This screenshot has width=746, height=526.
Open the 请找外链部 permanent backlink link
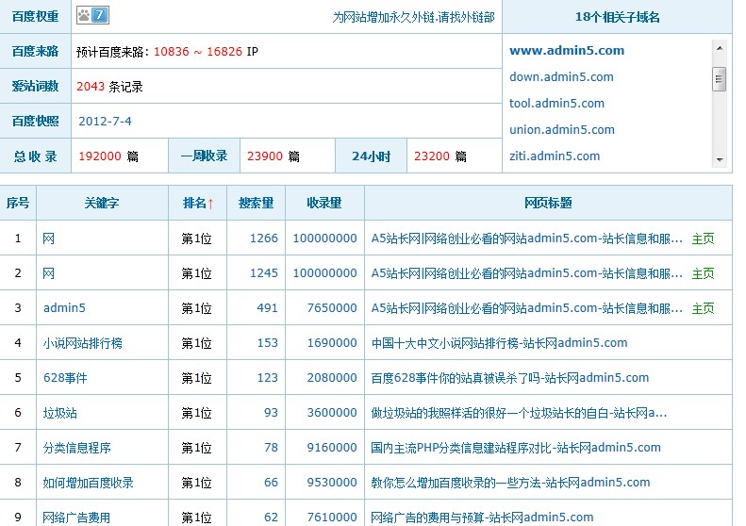[x=413, y=17]
